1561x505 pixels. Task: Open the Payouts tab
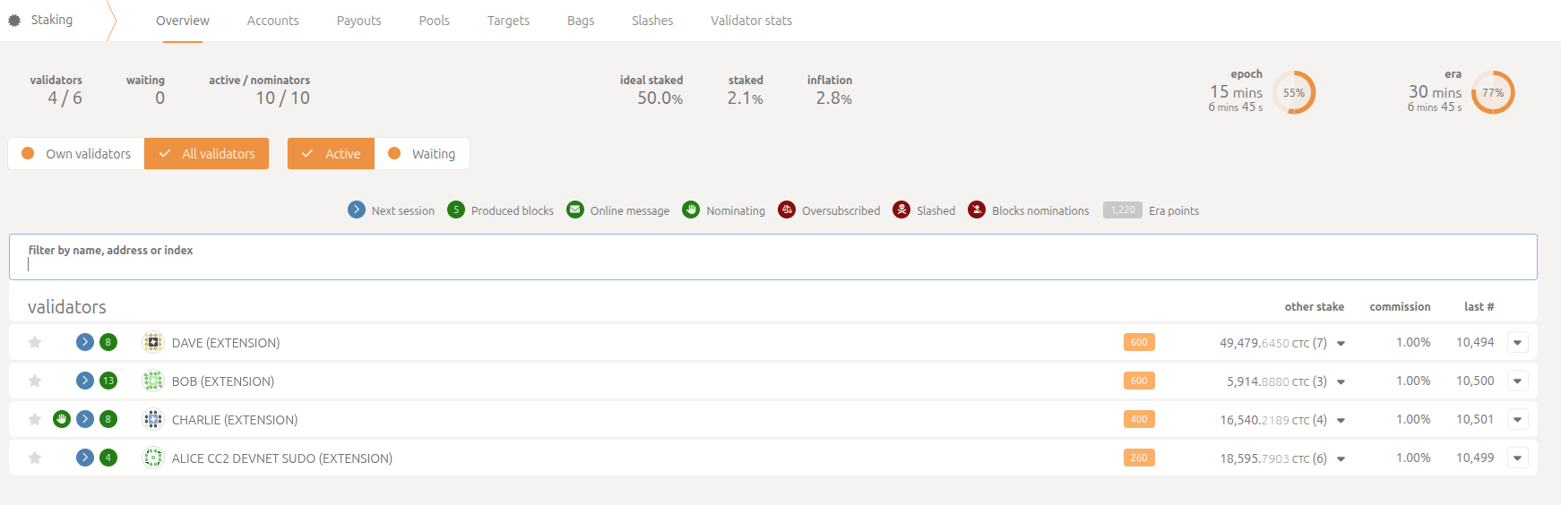pyautogui.click(x=358, y=21)
